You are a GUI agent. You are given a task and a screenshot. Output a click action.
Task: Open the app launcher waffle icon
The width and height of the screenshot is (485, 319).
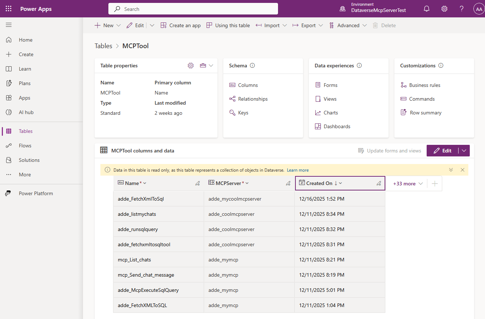(x=9, y=9)
